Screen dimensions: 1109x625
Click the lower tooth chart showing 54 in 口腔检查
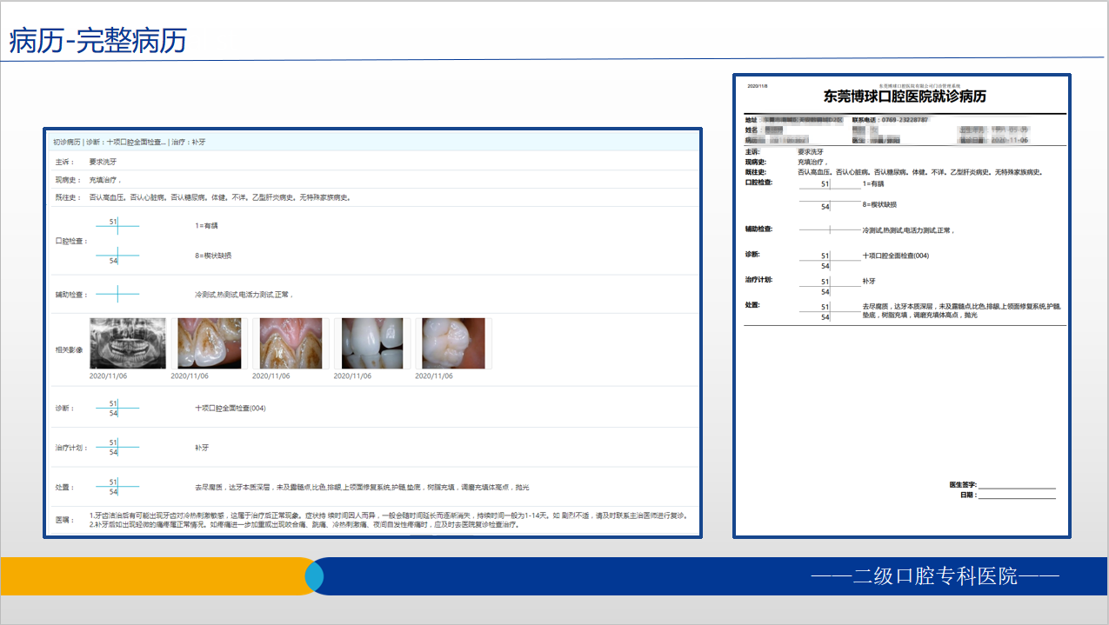click(117, 256)
